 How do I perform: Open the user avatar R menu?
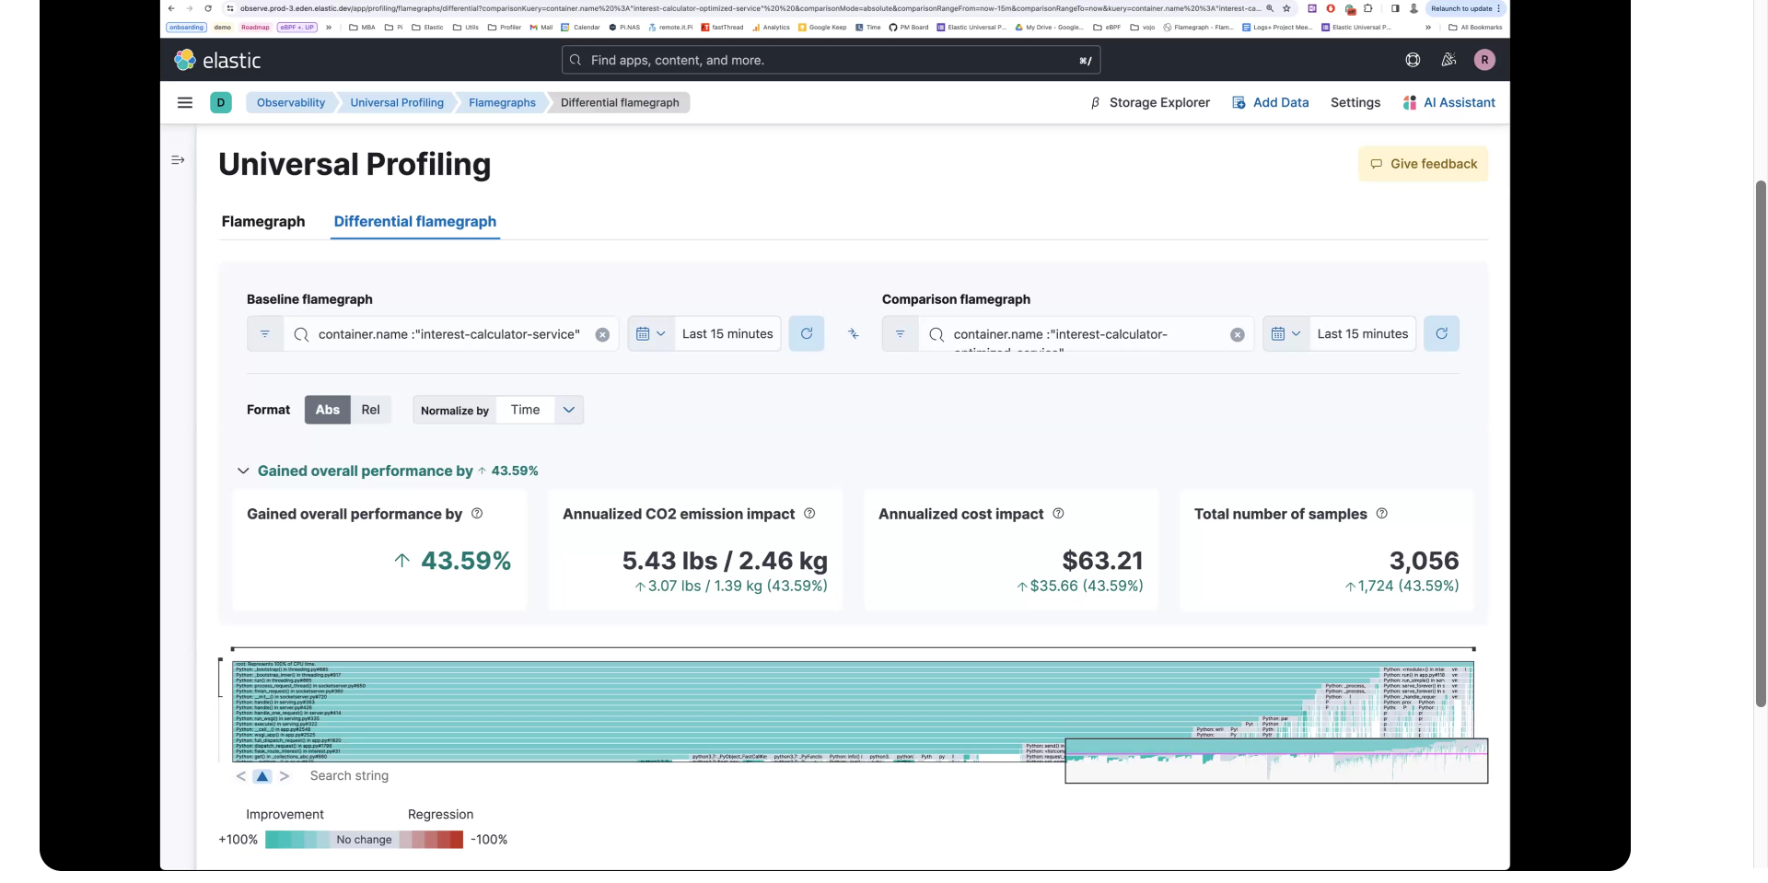1484,60
